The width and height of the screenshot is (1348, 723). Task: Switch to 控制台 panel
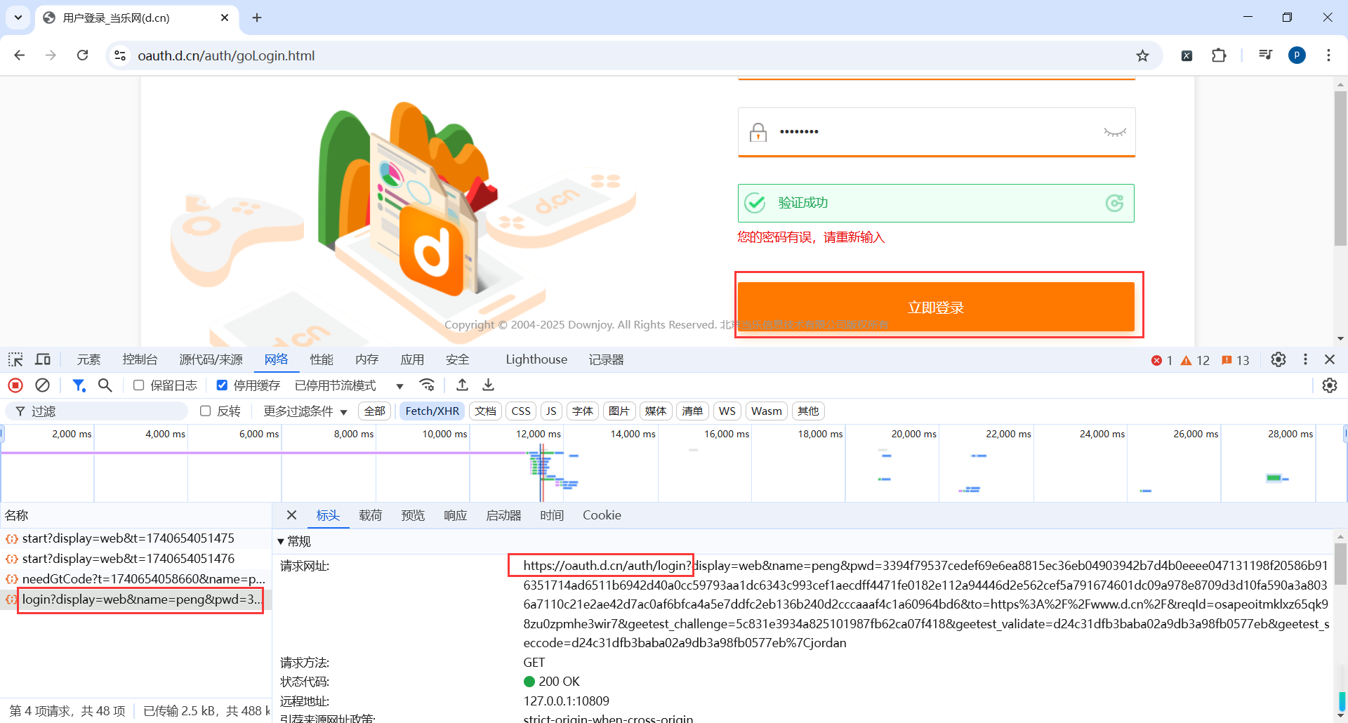140,359
